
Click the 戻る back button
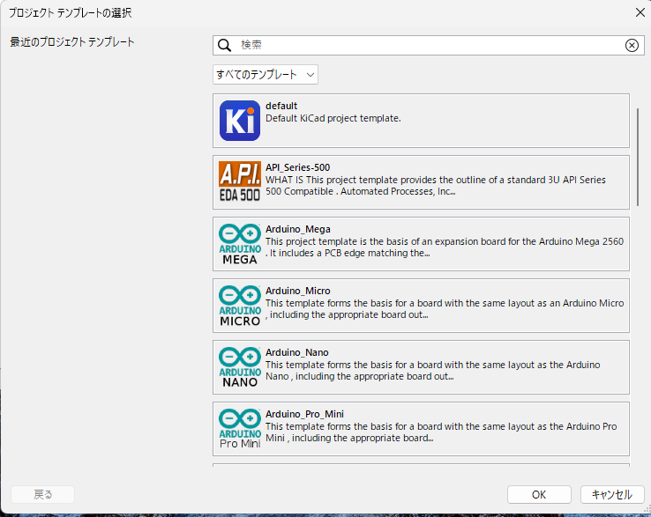click(x=42, y=495)
